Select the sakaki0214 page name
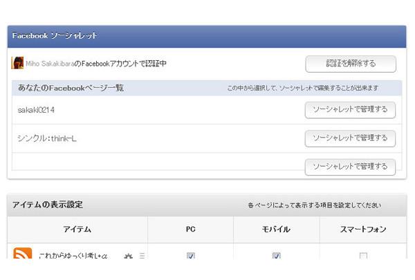 36,110
